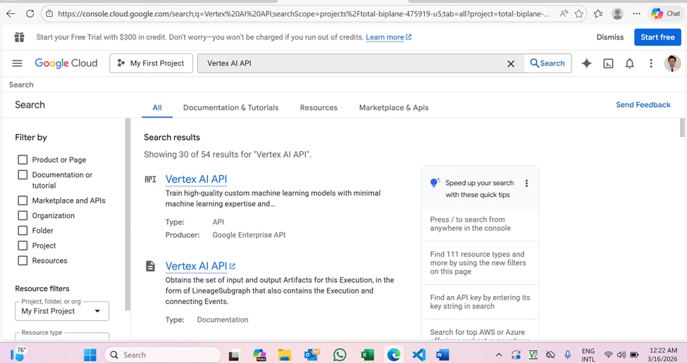Viewport: 687px width, 363px height.
Task: Open Excel from taskbar
Action: (367, 355)
